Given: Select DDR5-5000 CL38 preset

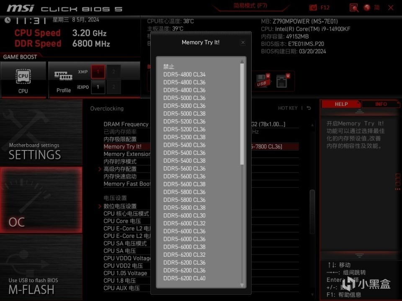Looking at the screenshot, I should pos(184,114).
